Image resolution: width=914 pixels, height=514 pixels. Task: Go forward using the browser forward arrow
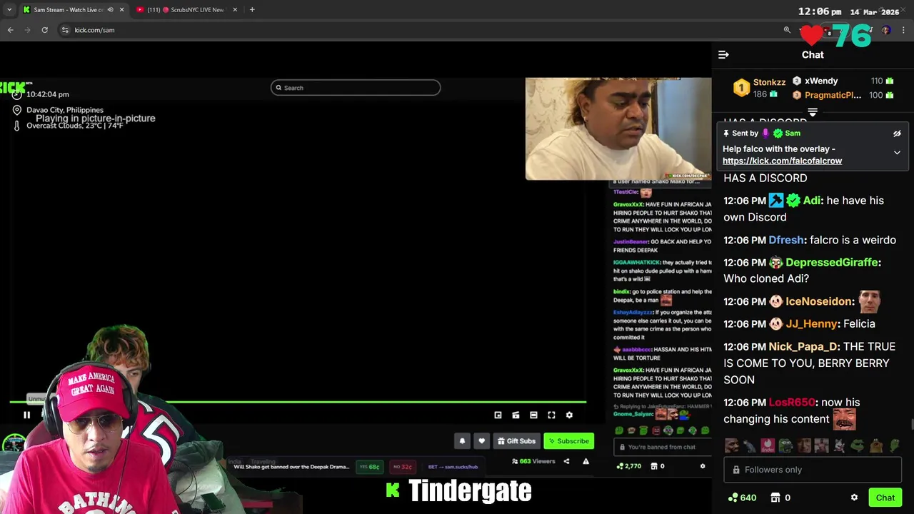tap(27, 30)
